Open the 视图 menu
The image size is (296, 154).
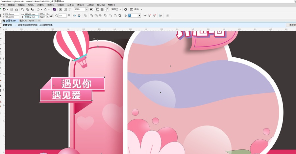pos(21,5)
